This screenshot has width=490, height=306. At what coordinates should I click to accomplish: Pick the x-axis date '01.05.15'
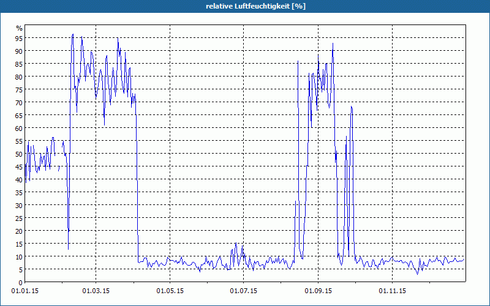click(x=170, y=291)
